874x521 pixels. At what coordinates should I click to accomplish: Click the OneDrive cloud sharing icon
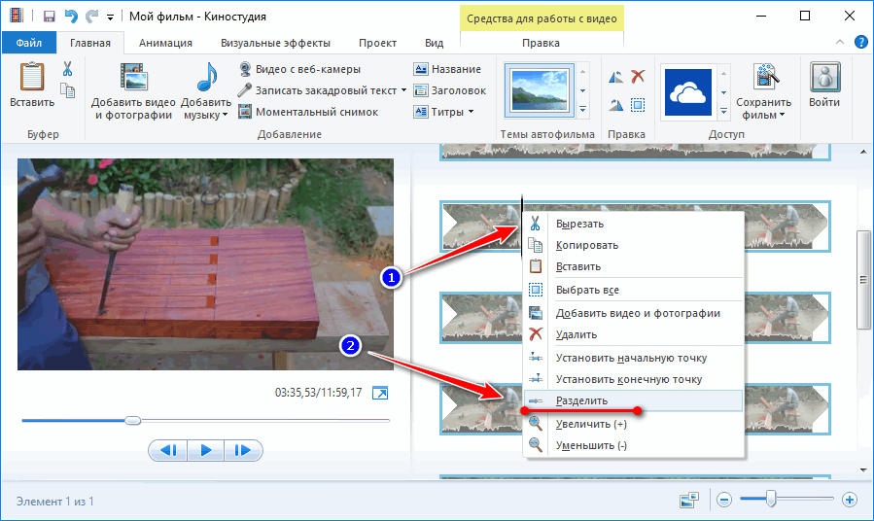click(x=688, y=92)
